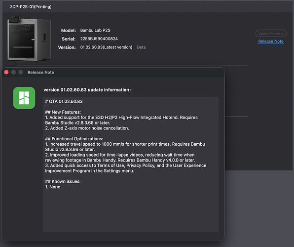Click the Bambu Studio green logo icon
294x247 pixels.
pos(24,98)
